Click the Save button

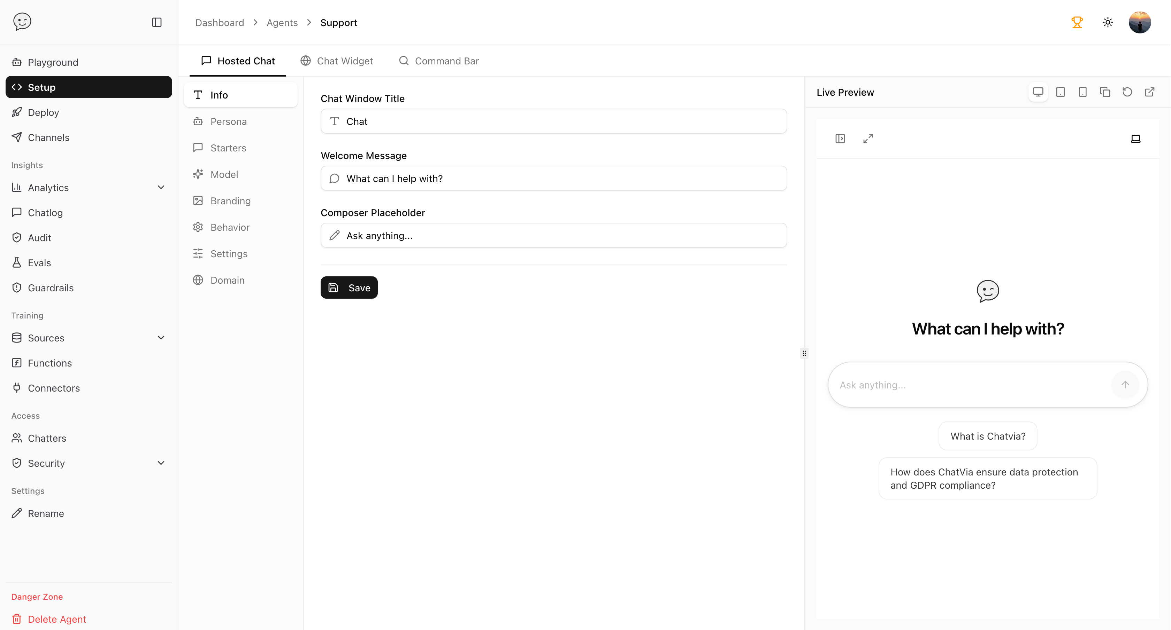click(349, 288)
